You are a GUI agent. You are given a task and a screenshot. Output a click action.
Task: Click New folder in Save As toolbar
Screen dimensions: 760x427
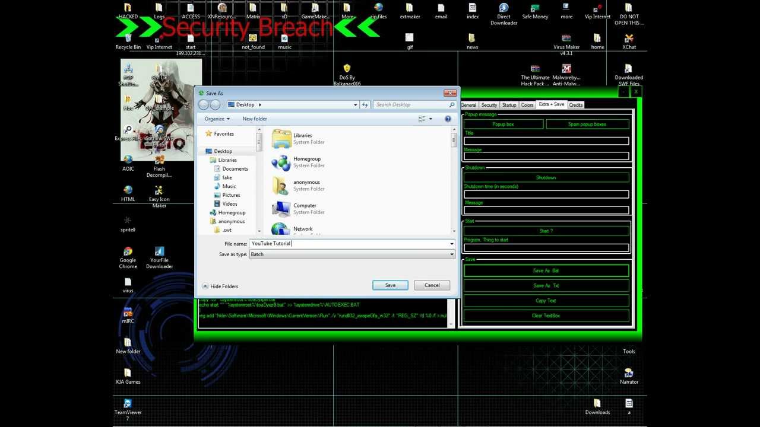255,119
